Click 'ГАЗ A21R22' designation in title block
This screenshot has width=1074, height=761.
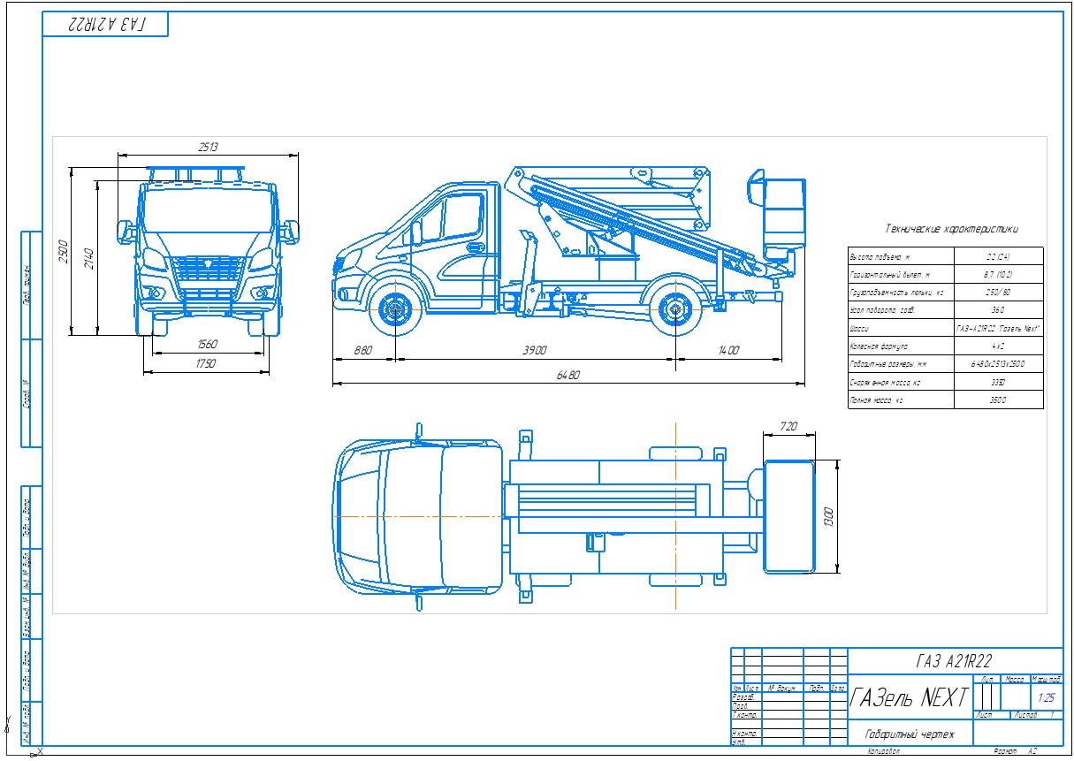pyautogui.click(x=954, y=661)
